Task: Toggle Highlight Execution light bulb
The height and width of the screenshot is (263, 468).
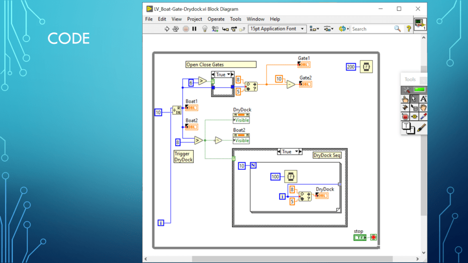Action: coord(205,29)
